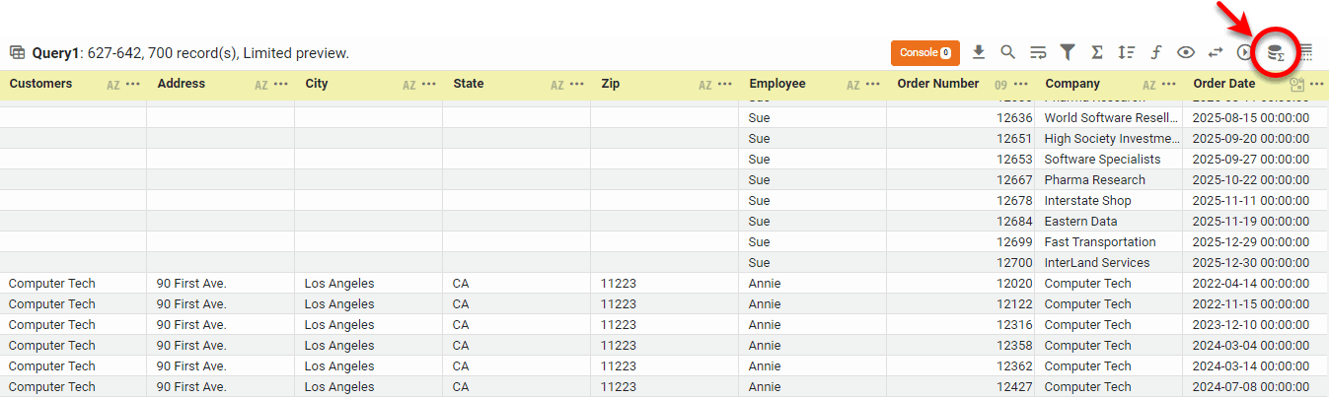Toggle column visibility with the eye icon
Image resolution: width=1329 pixels, height=397 pixels.
click(x=1186, y=52)
